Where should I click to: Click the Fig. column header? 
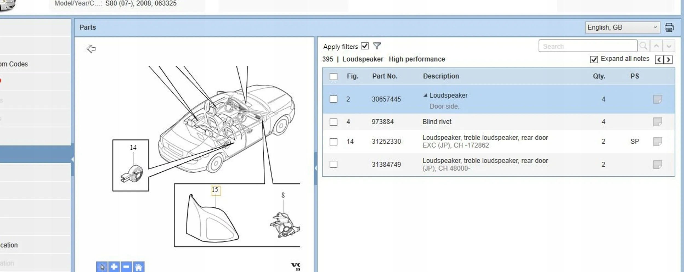pos(353,76)
